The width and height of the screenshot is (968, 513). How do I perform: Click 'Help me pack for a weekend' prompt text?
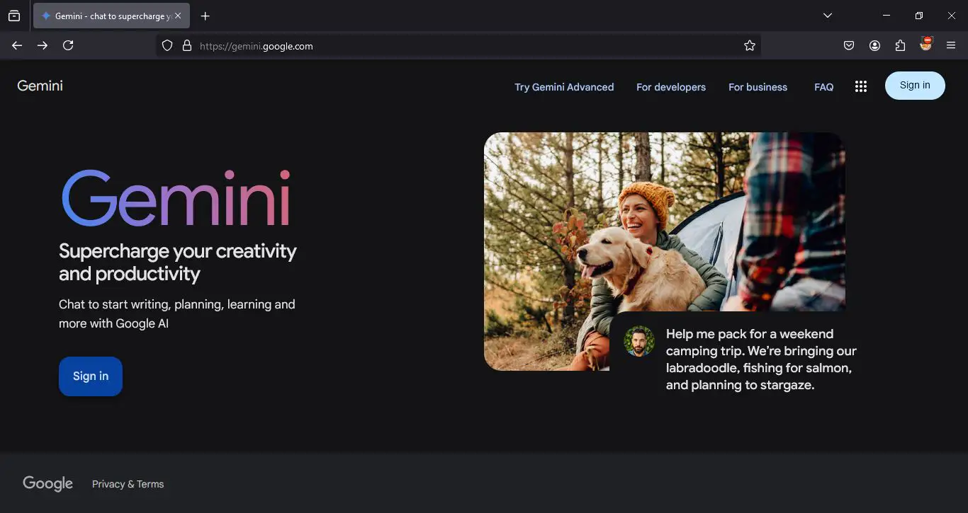coord(761,359)
